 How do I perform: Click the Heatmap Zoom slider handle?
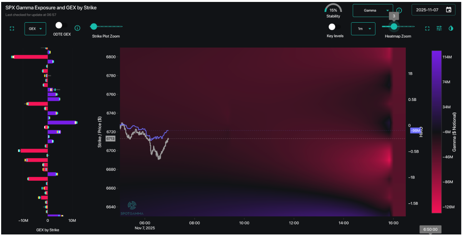pos(394,26)
